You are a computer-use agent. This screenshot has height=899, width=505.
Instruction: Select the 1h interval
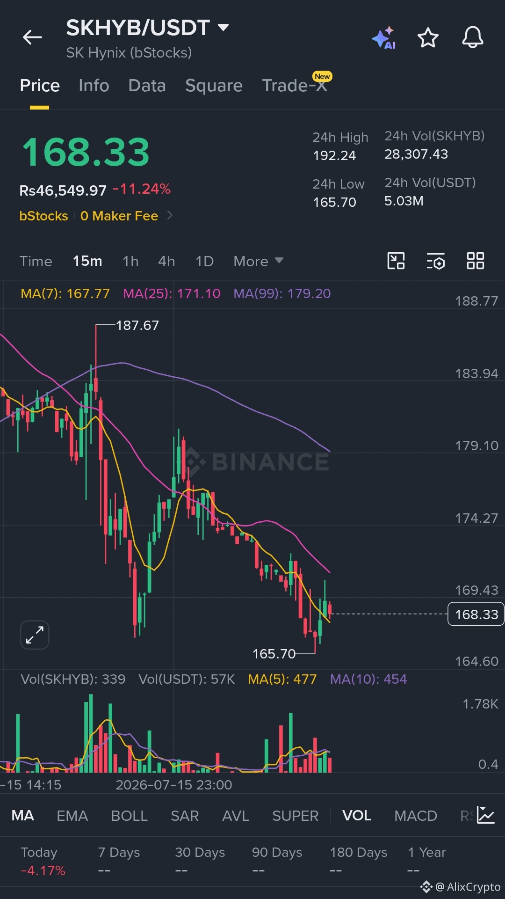[x=130, y=261]
